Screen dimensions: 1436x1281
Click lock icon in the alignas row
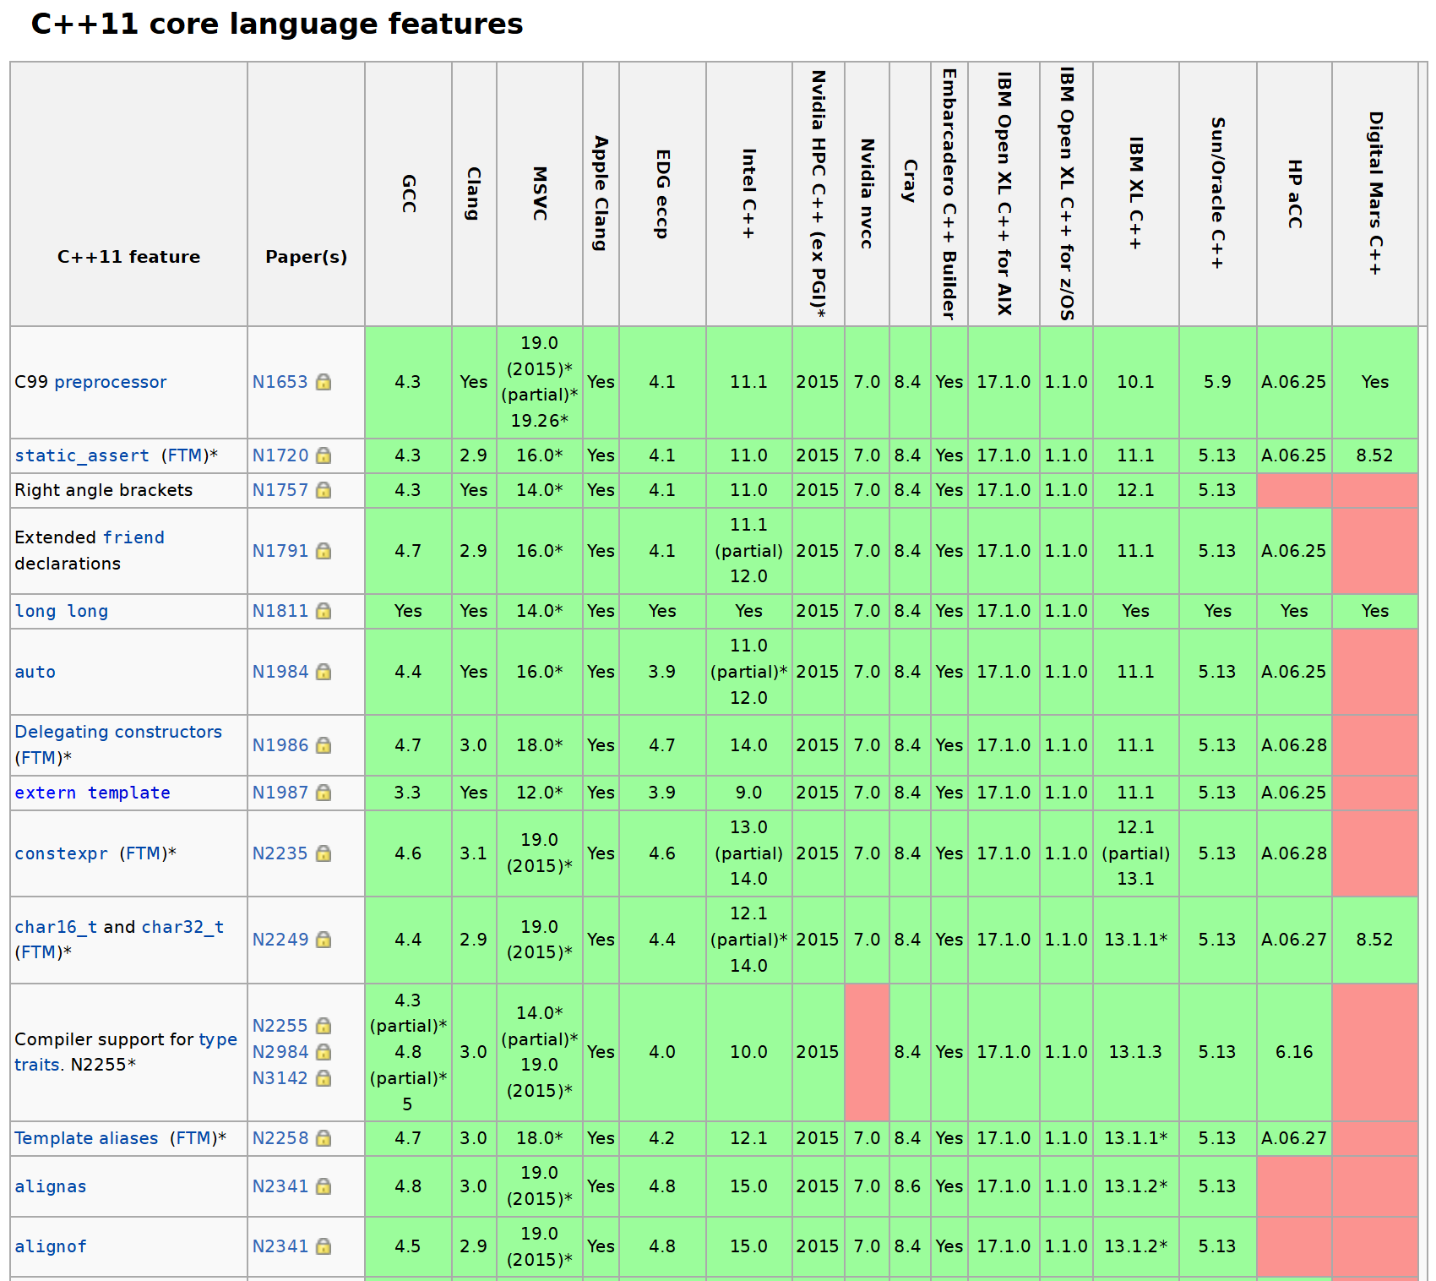[324, 1186]
